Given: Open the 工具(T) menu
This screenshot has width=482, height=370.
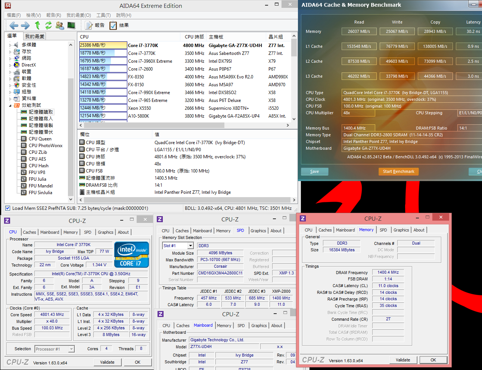Looking at the screenshot, I should [103, 15].
